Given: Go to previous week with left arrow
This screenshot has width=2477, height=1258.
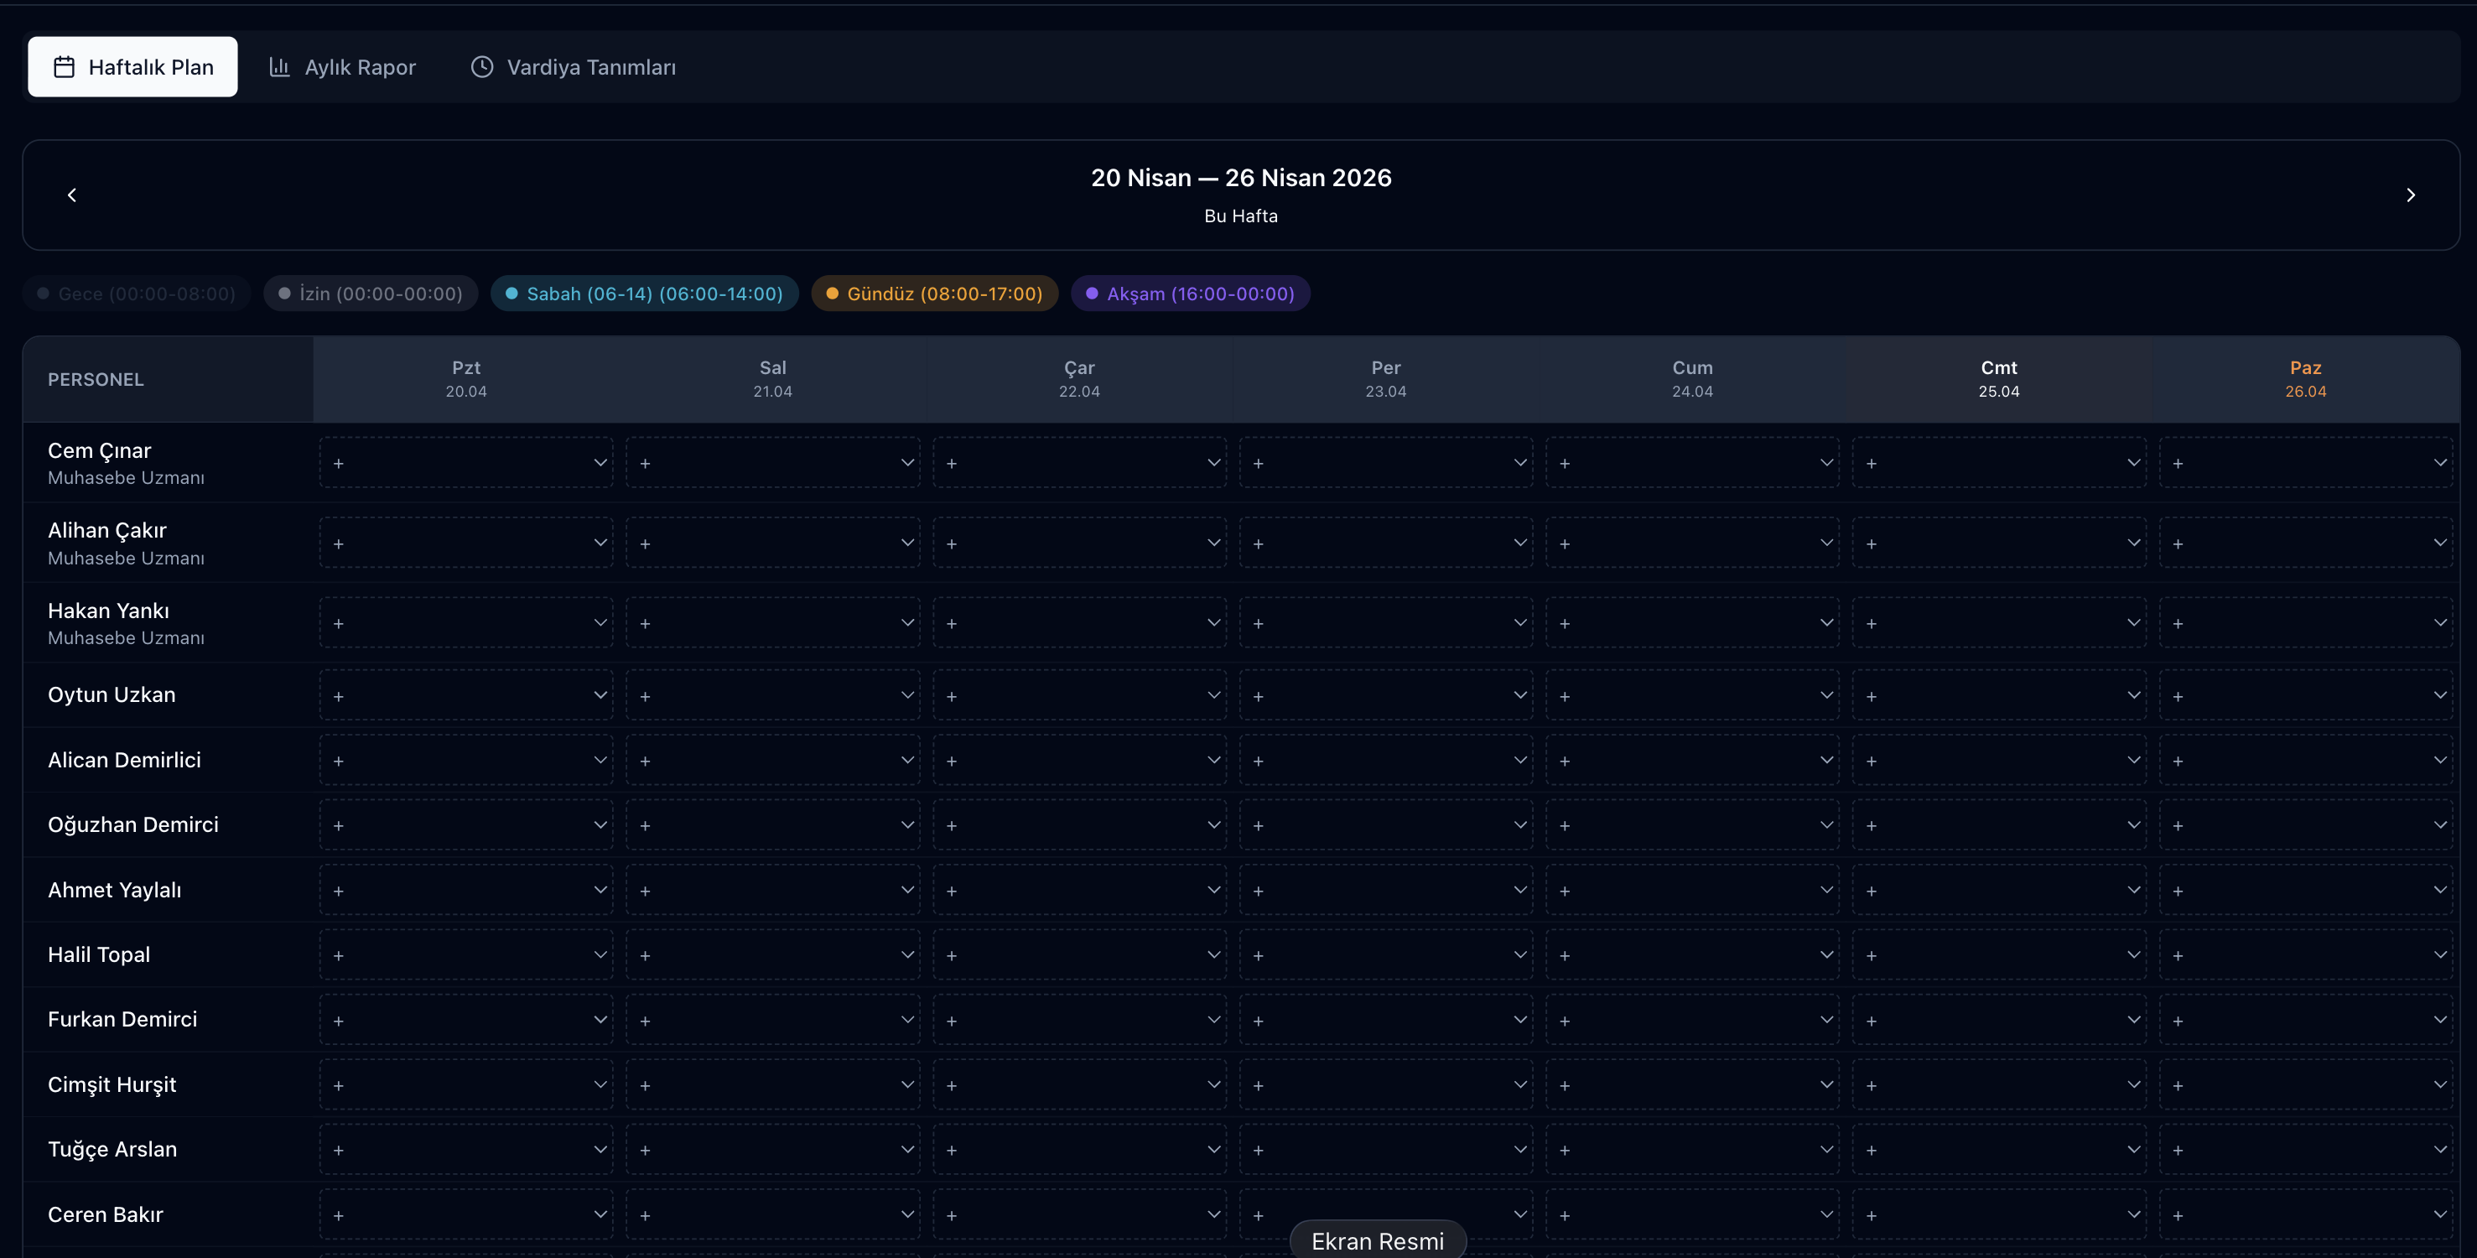Looking at the screenshot, I should [72, 195].
